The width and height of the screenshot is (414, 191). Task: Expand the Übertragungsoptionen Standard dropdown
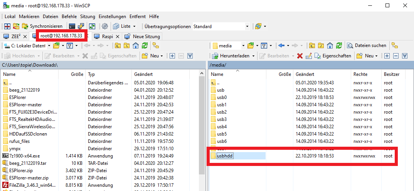click(247, 27)
